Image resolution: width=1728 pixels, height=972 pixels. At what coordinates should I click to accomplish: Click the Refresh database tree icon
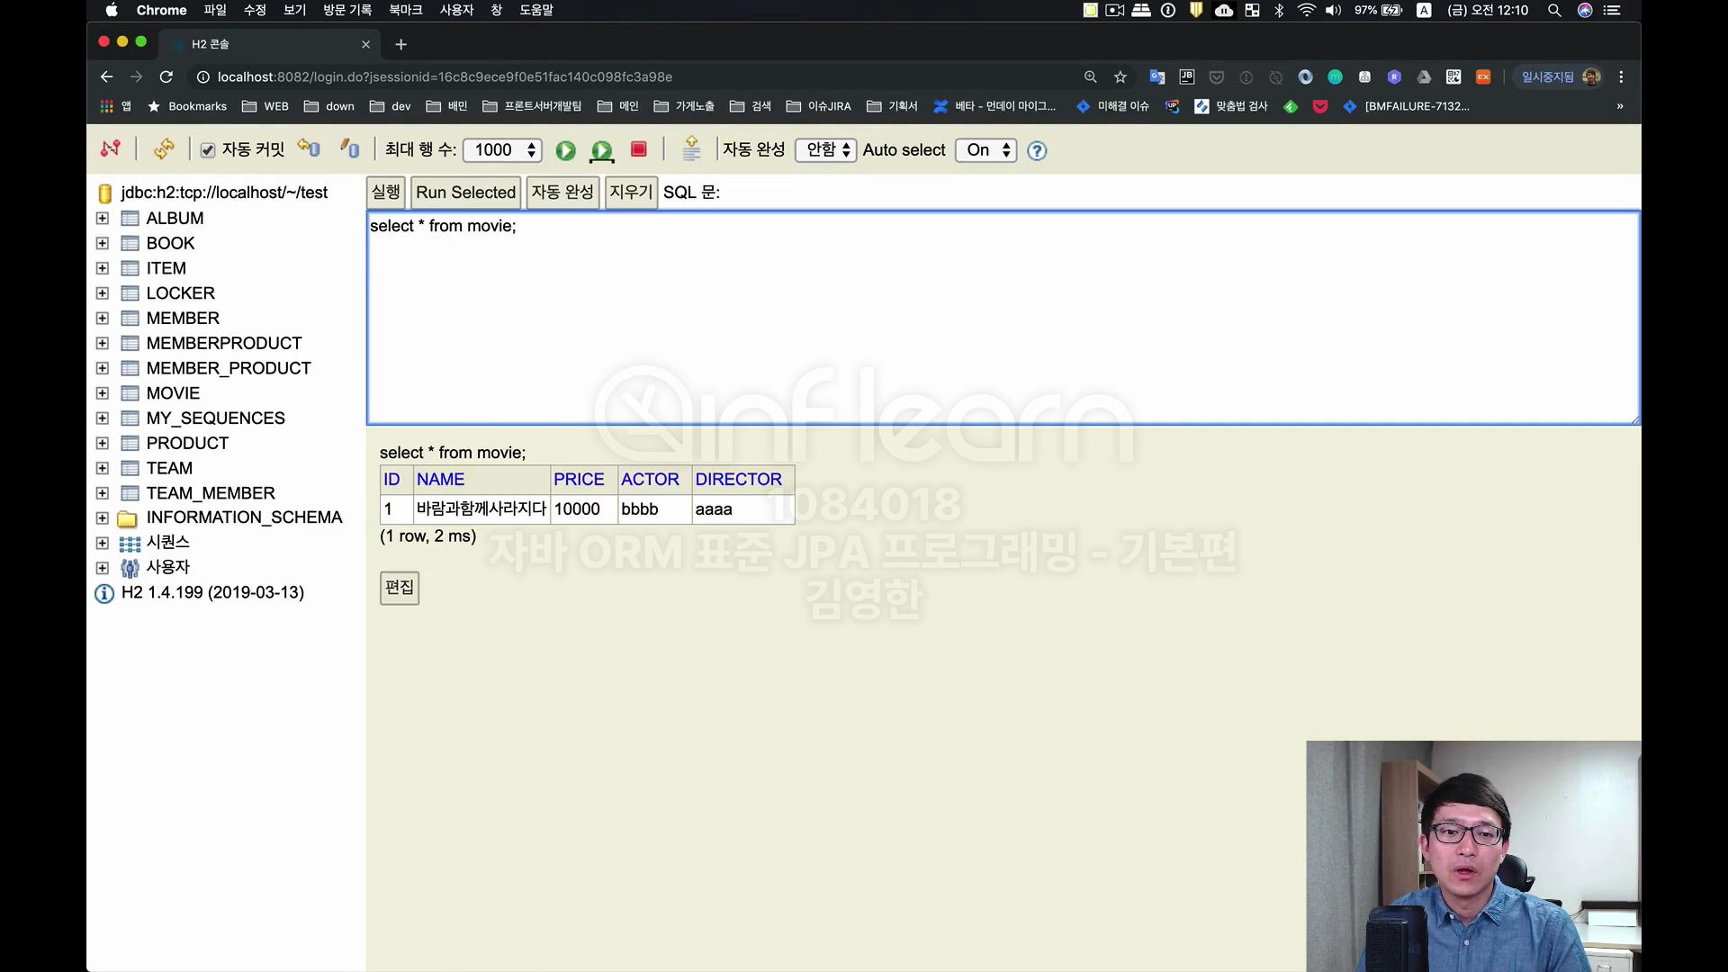164,148
